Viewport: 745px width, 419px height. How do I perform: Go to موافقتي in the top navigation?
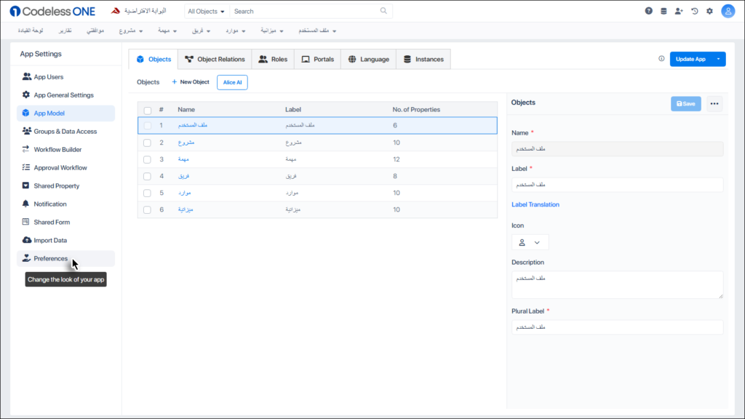point(95,31)
